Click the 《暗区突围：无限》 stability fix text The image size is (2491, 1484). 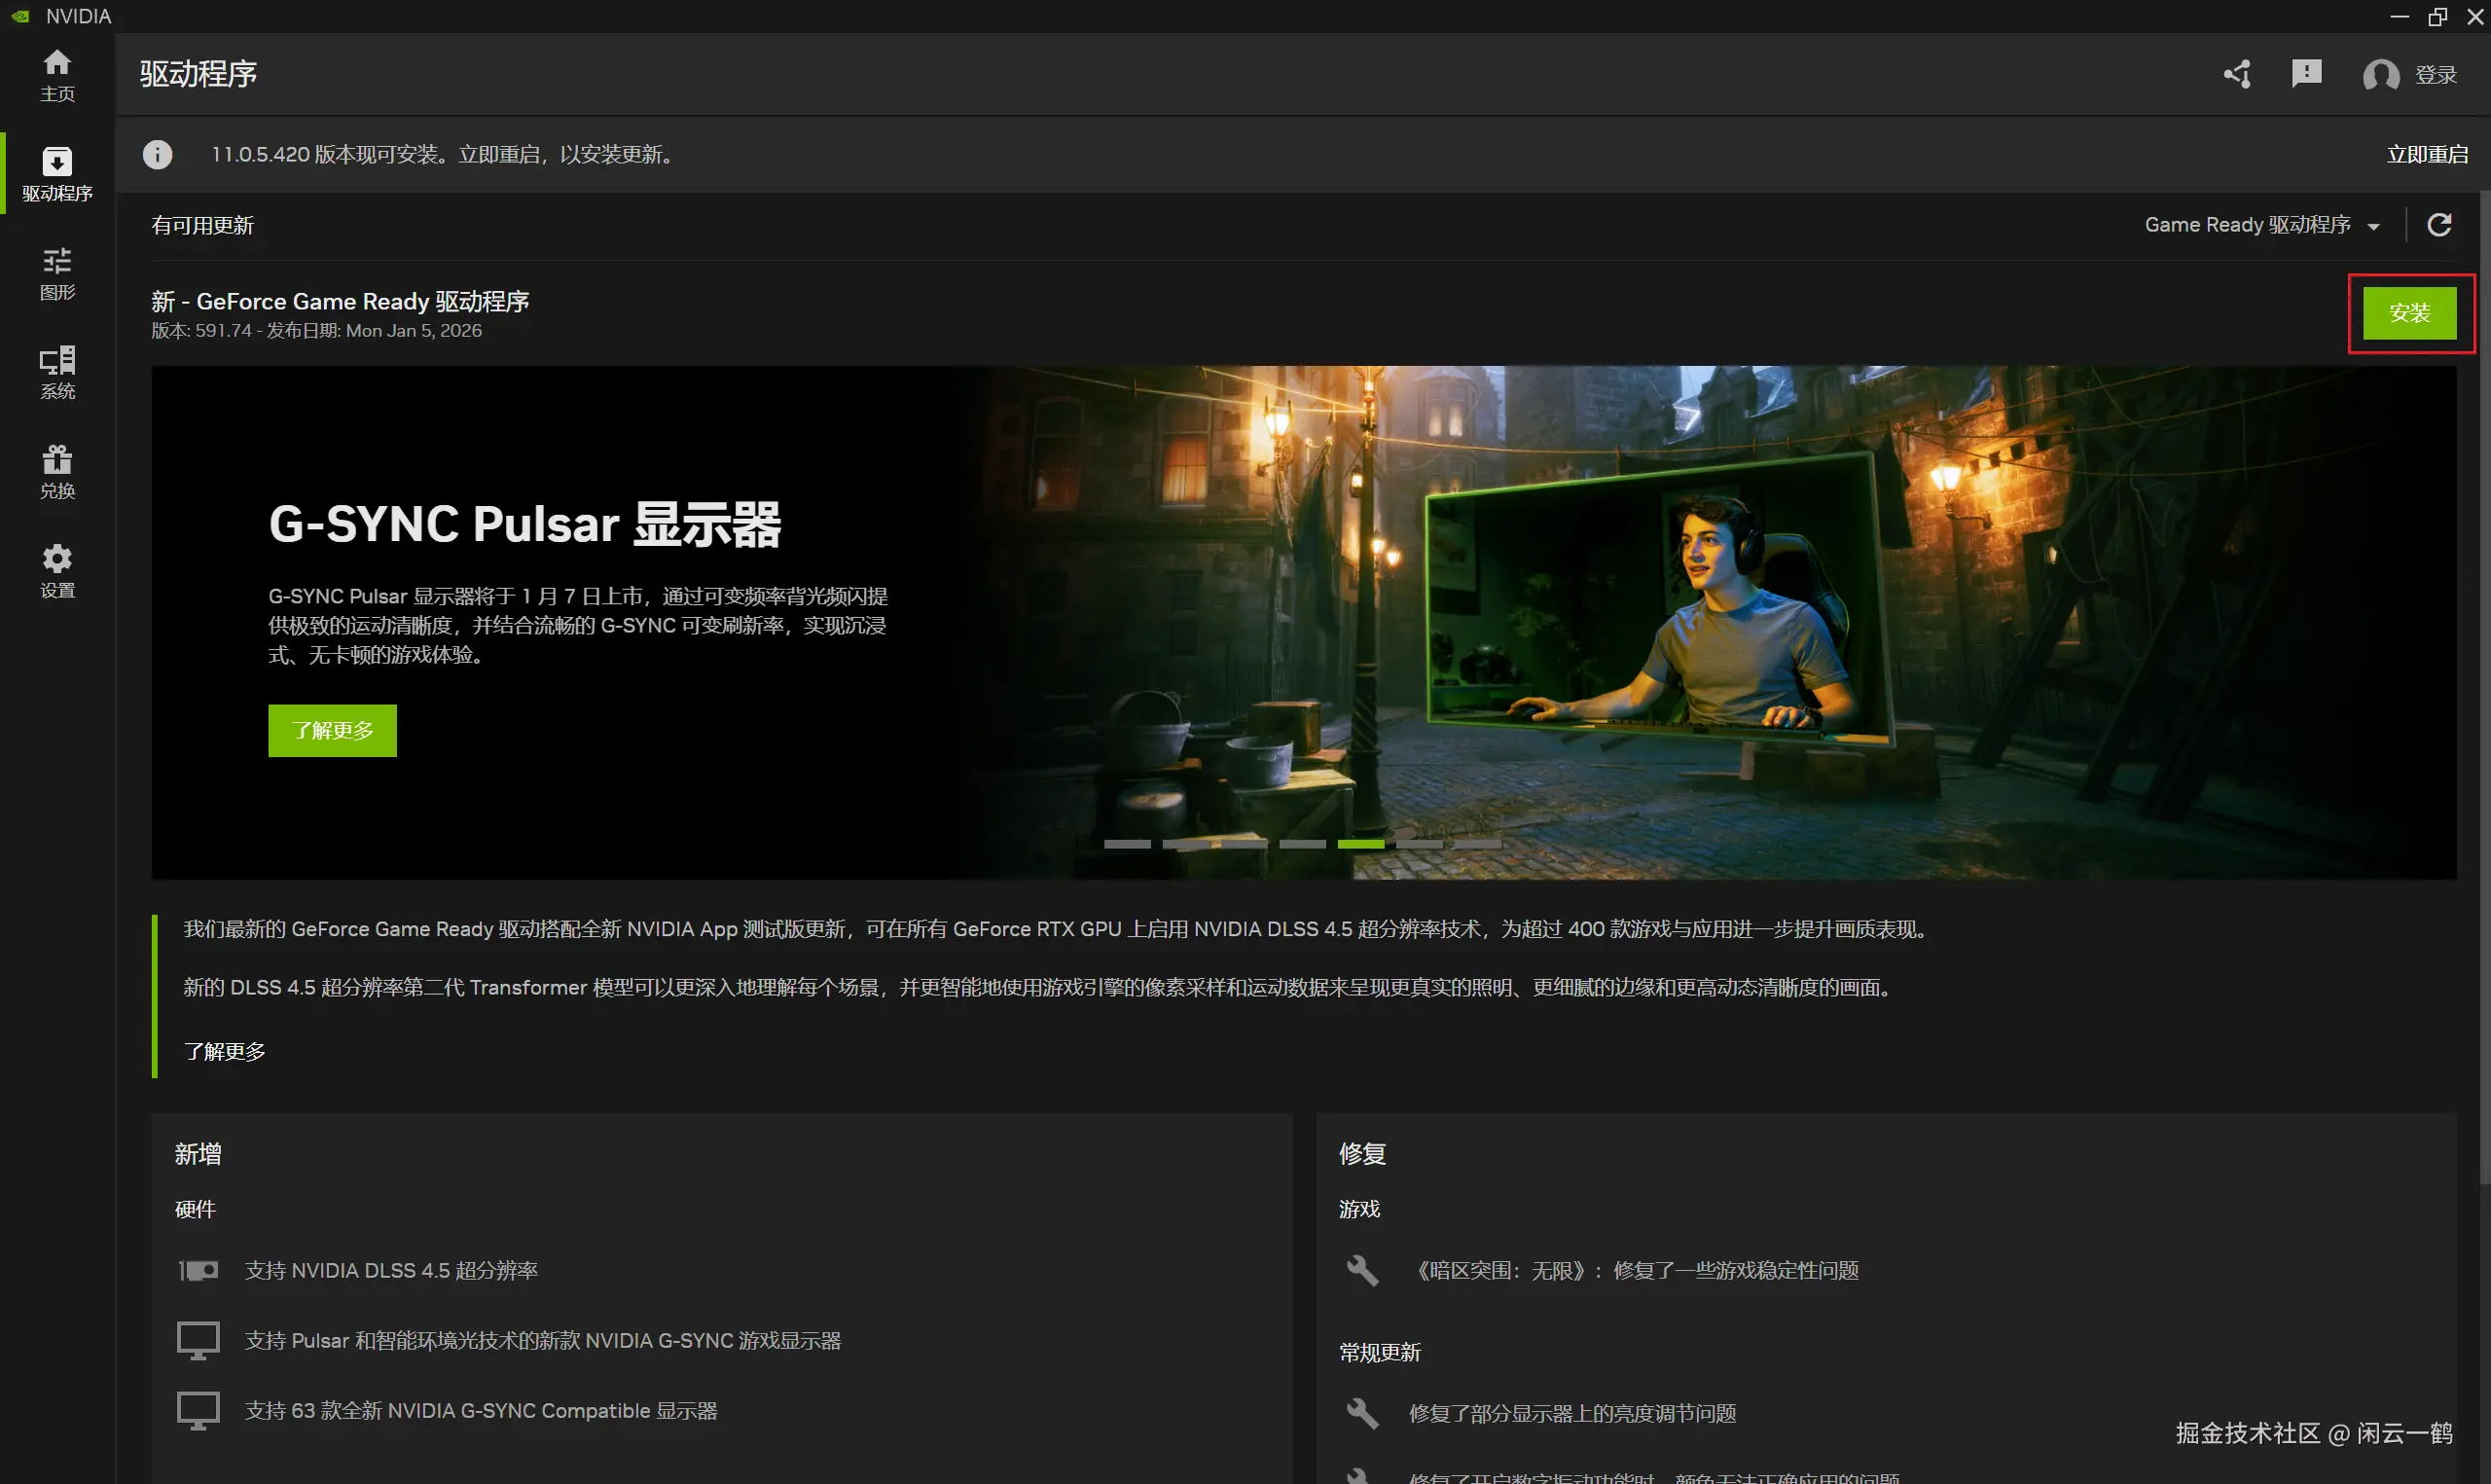[x=1634, y=1270]
